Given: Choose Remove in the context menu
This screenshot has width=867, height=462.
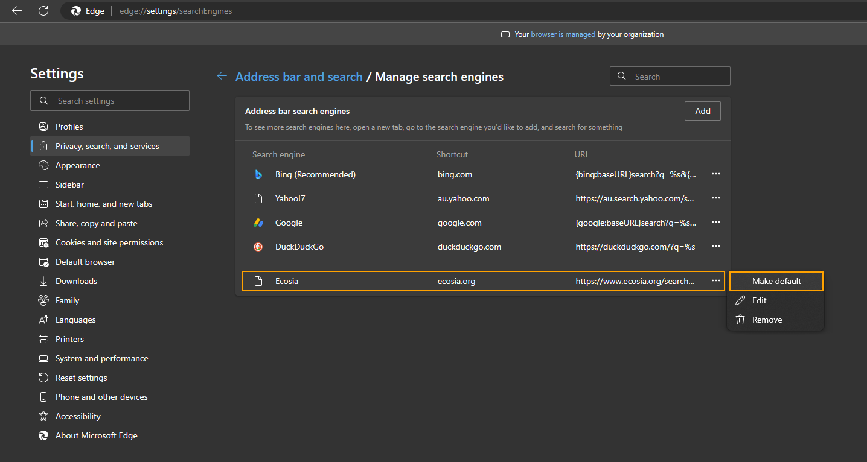Looking at the screenshot, I should coord(776,320).
